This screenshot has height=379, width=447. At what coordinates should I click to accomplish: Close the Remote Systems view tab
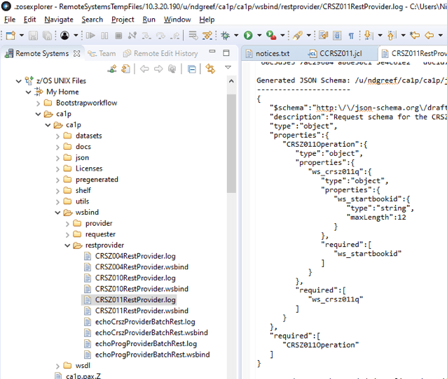pos(76,53)
